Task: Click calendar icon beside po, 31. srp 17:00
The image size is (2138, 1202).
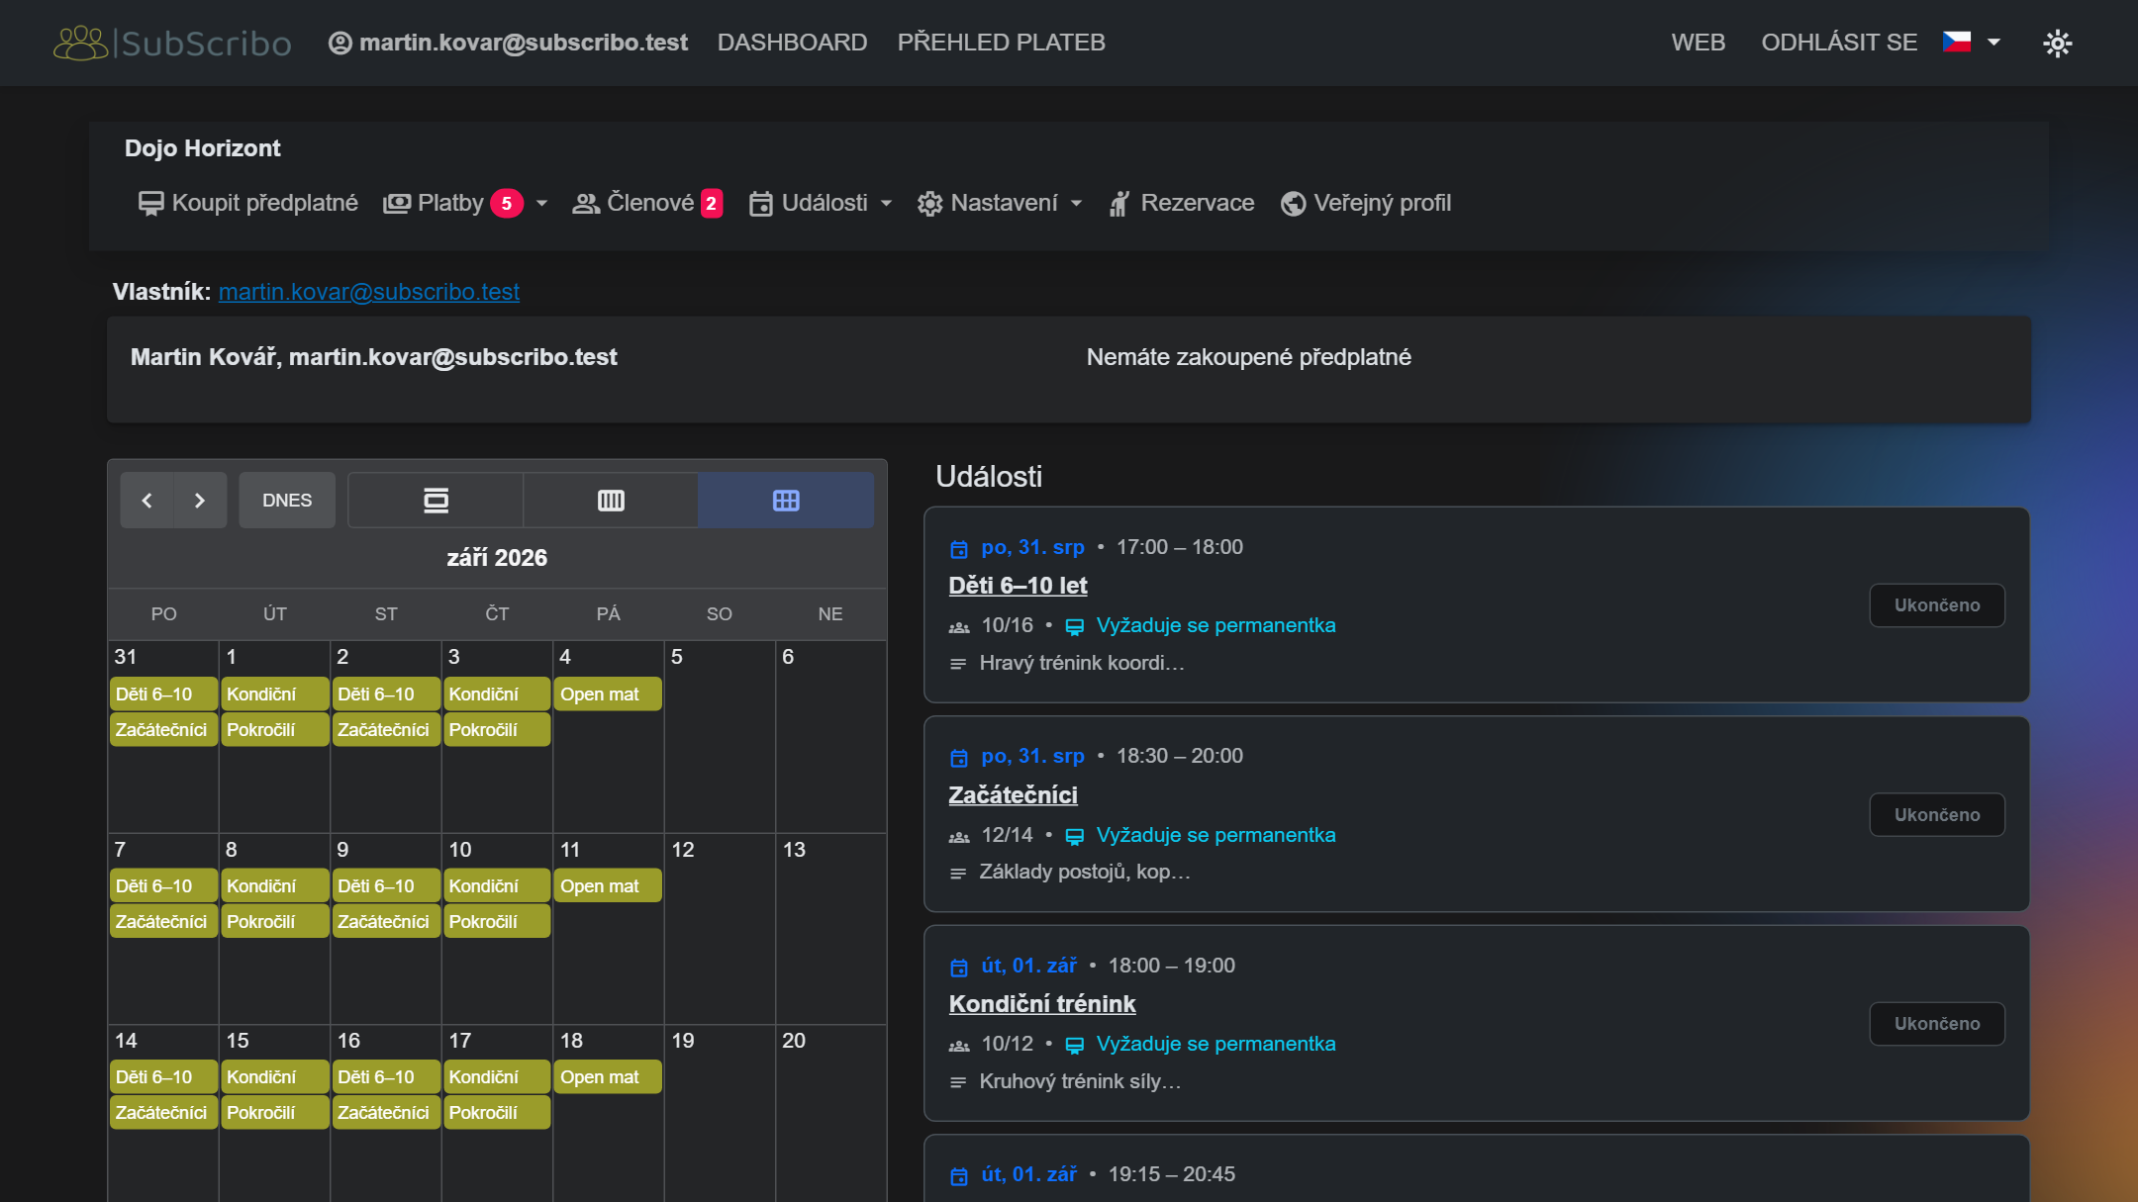Action: point(958,549)
